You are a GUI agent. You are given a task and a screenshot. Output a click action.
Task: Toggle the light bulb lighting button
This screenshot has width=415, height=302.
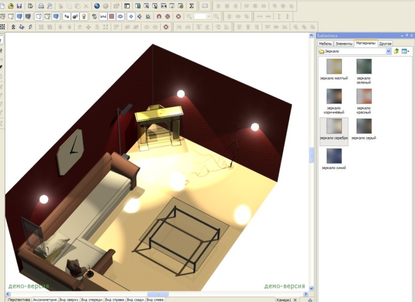(x=84, y=16)
